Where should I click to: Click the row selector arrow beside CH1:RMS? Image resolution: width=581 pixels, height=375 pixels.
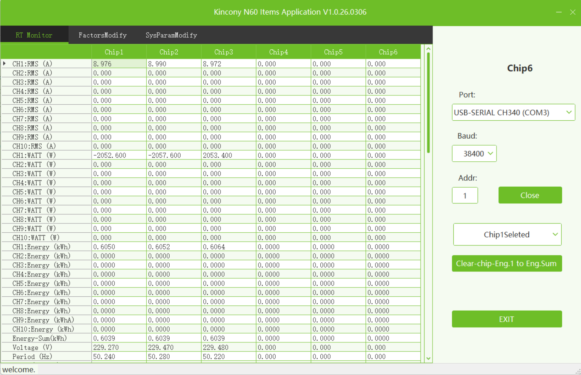click(4, 64)
